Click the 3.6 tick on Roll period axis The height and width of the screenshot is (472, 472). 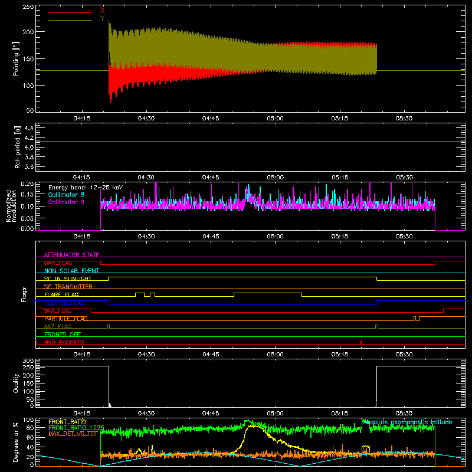28,166
